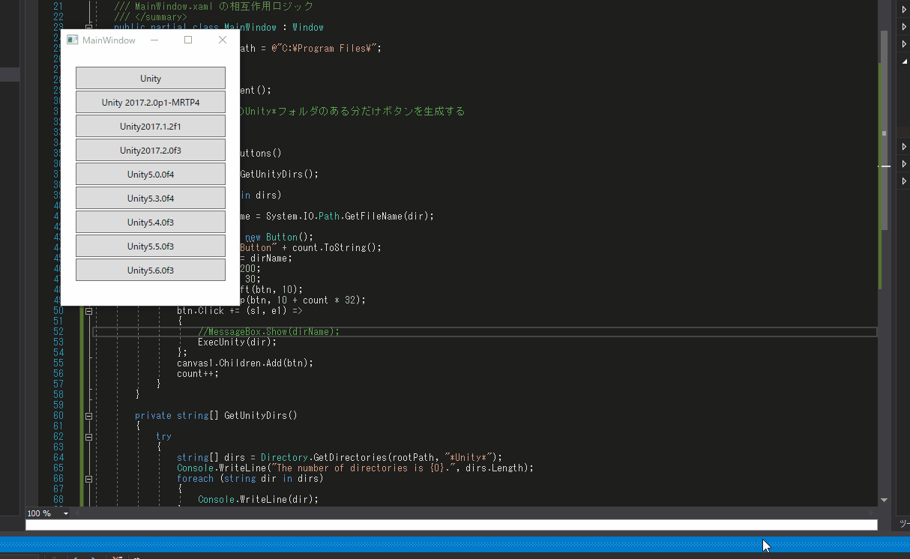Close the MainWindow dialog
Image resolution: width=910 pixels, height=559 pixels.
click(x=223, y=40)
